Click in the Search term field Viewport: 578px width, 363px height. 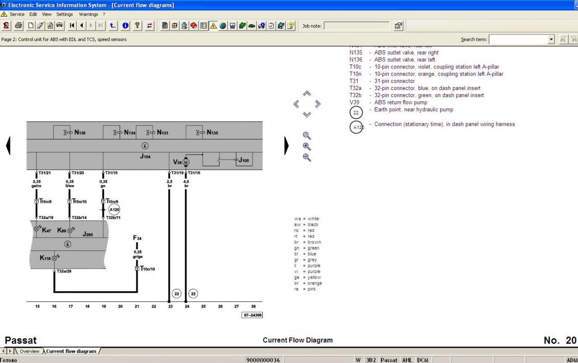[x=518, y=39]
